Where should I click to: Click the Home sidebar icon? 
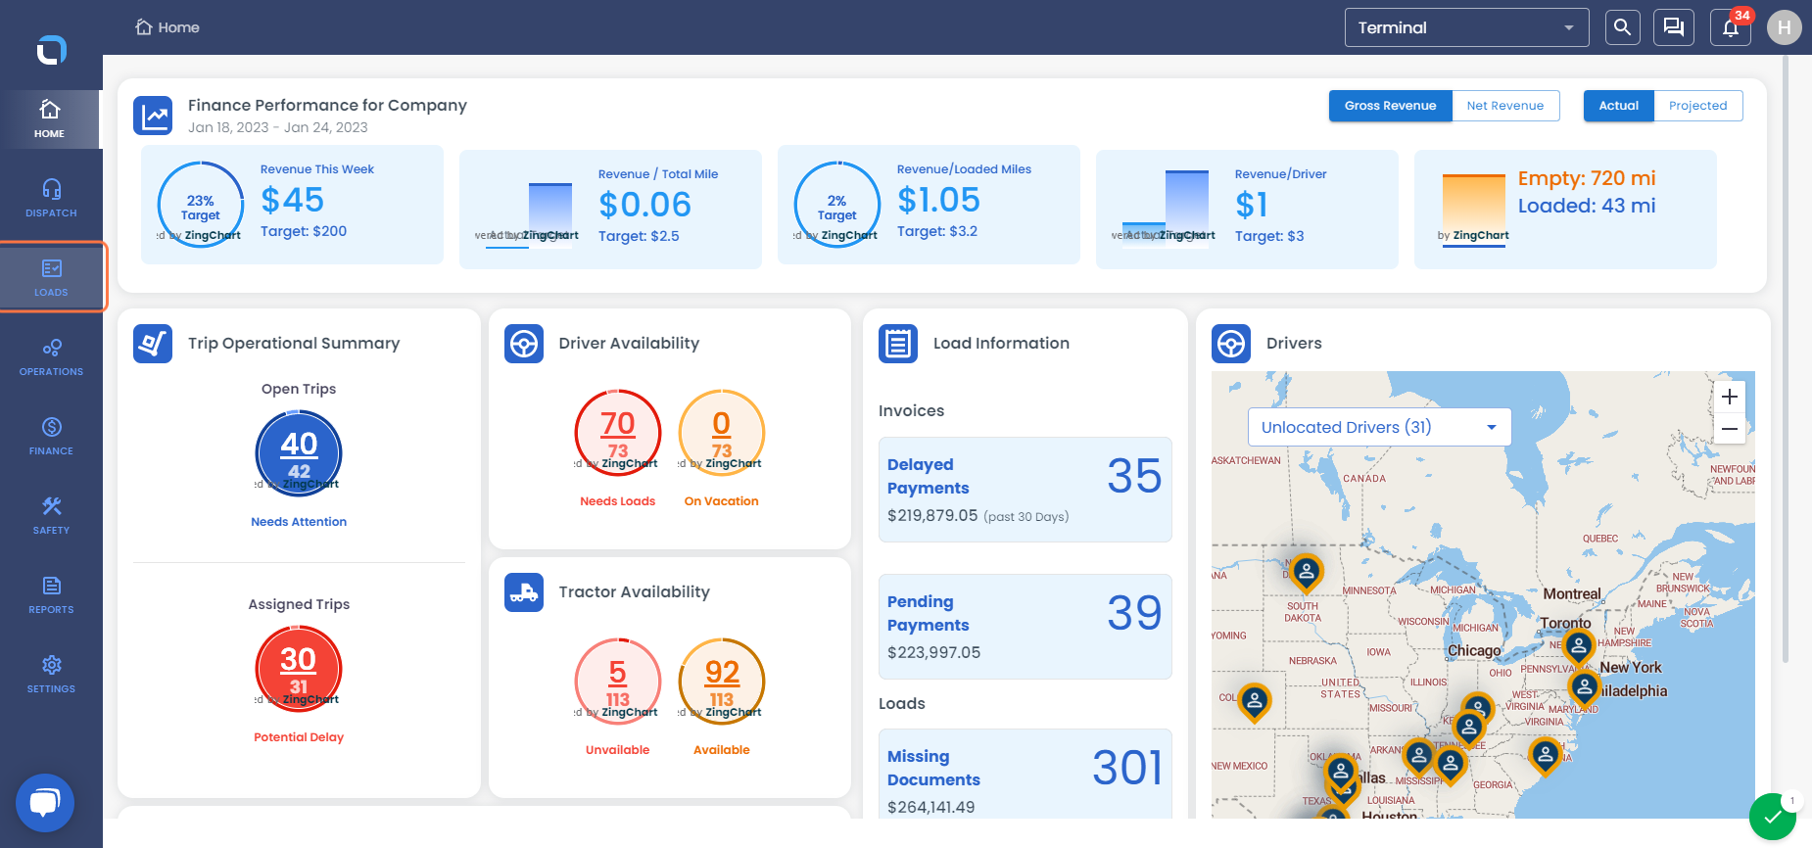pyautogui.click(x=50, y=118)
